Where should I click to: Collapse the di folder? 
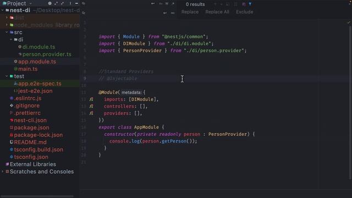11,40
